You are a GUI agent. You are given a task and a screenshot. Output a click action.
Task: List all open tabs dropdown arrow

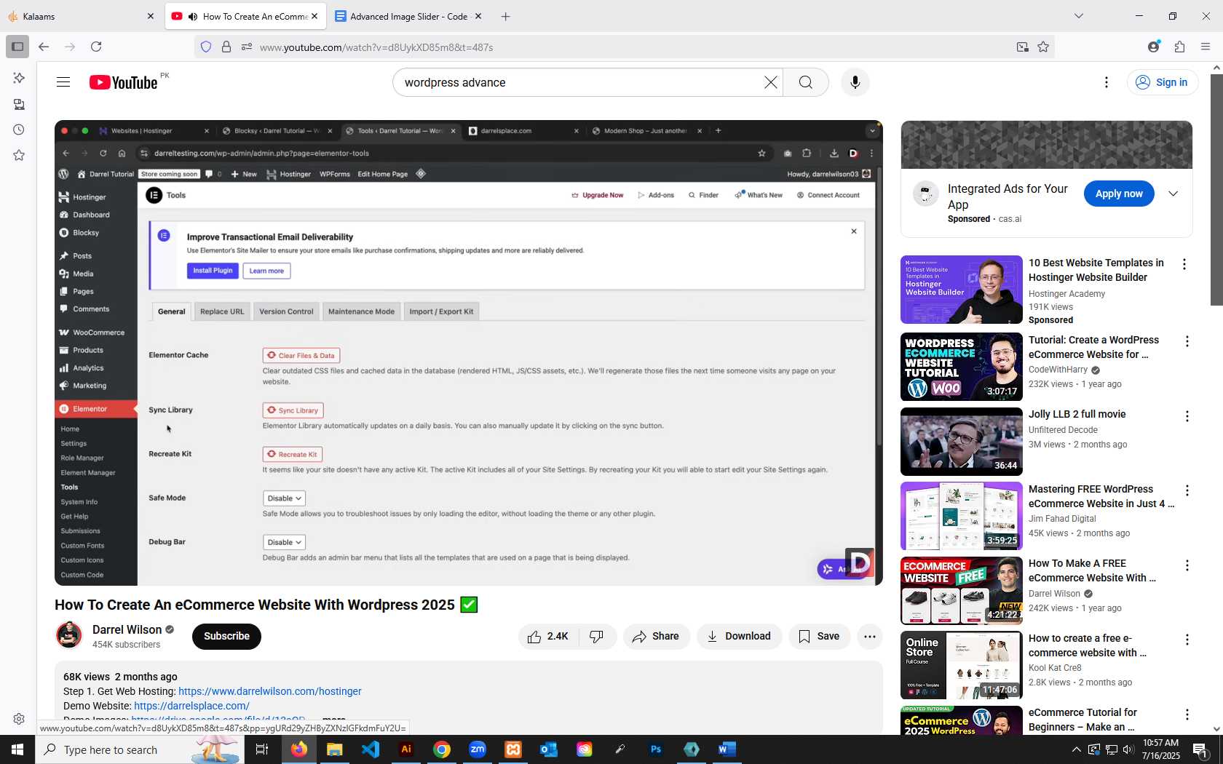pyautogui.click(x=1079, y=16)
